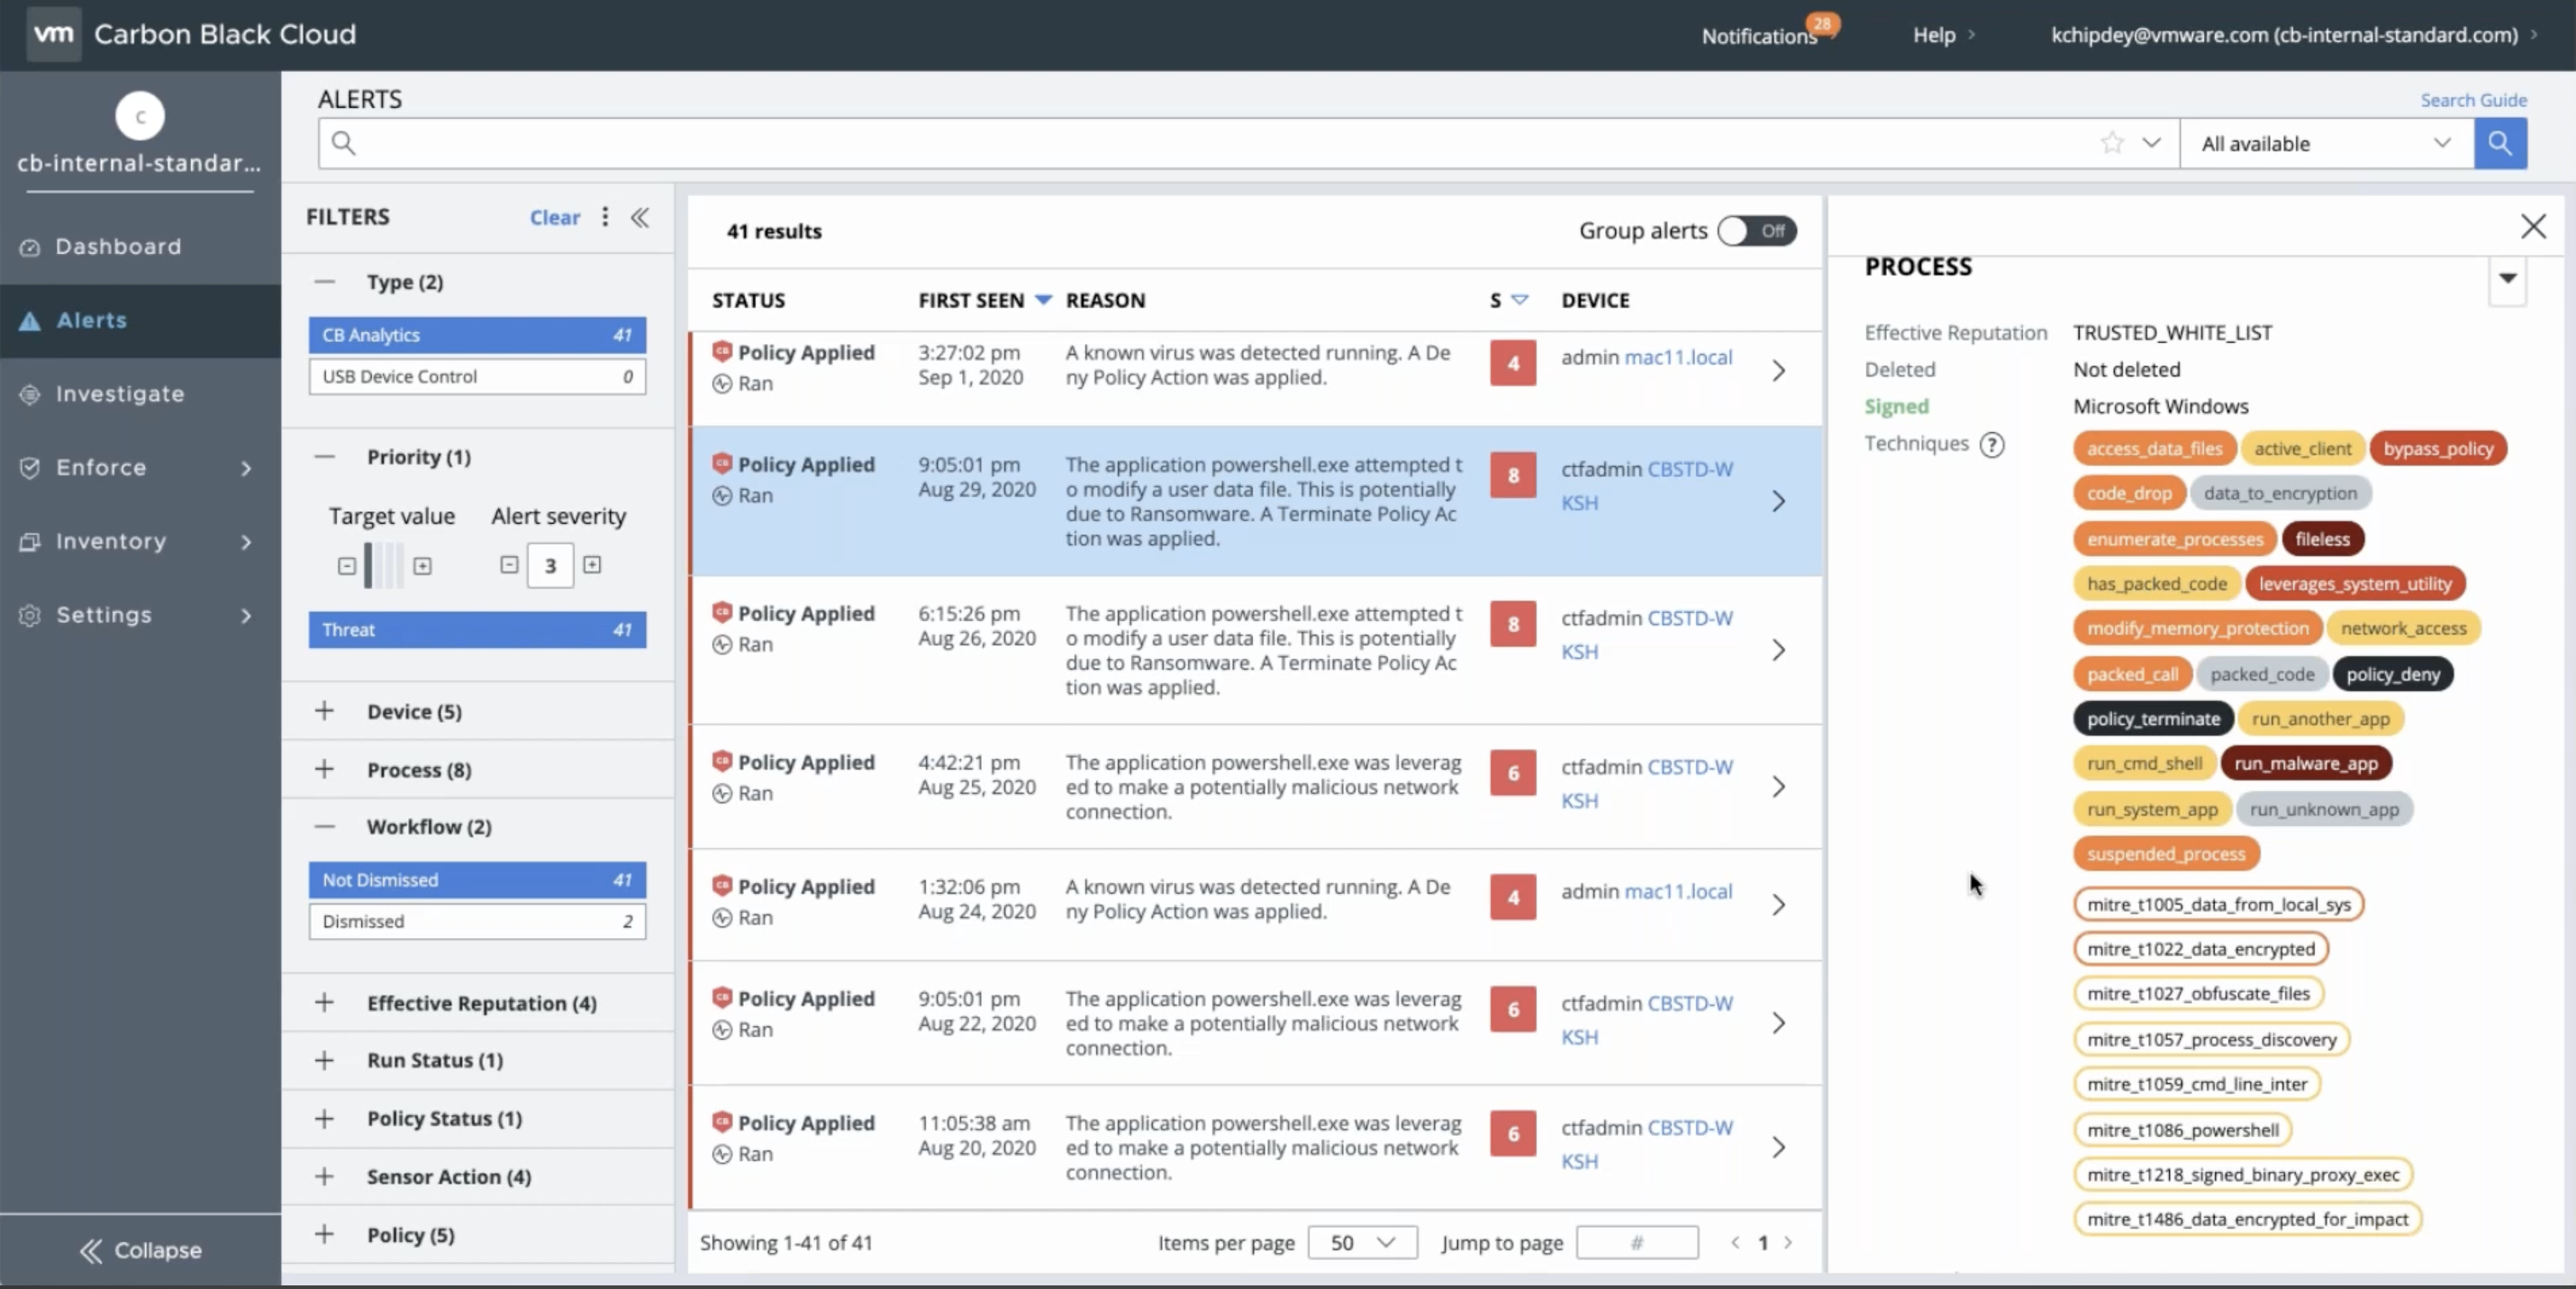
Task: Open the filters three-dot options menu
Action: 605,217
